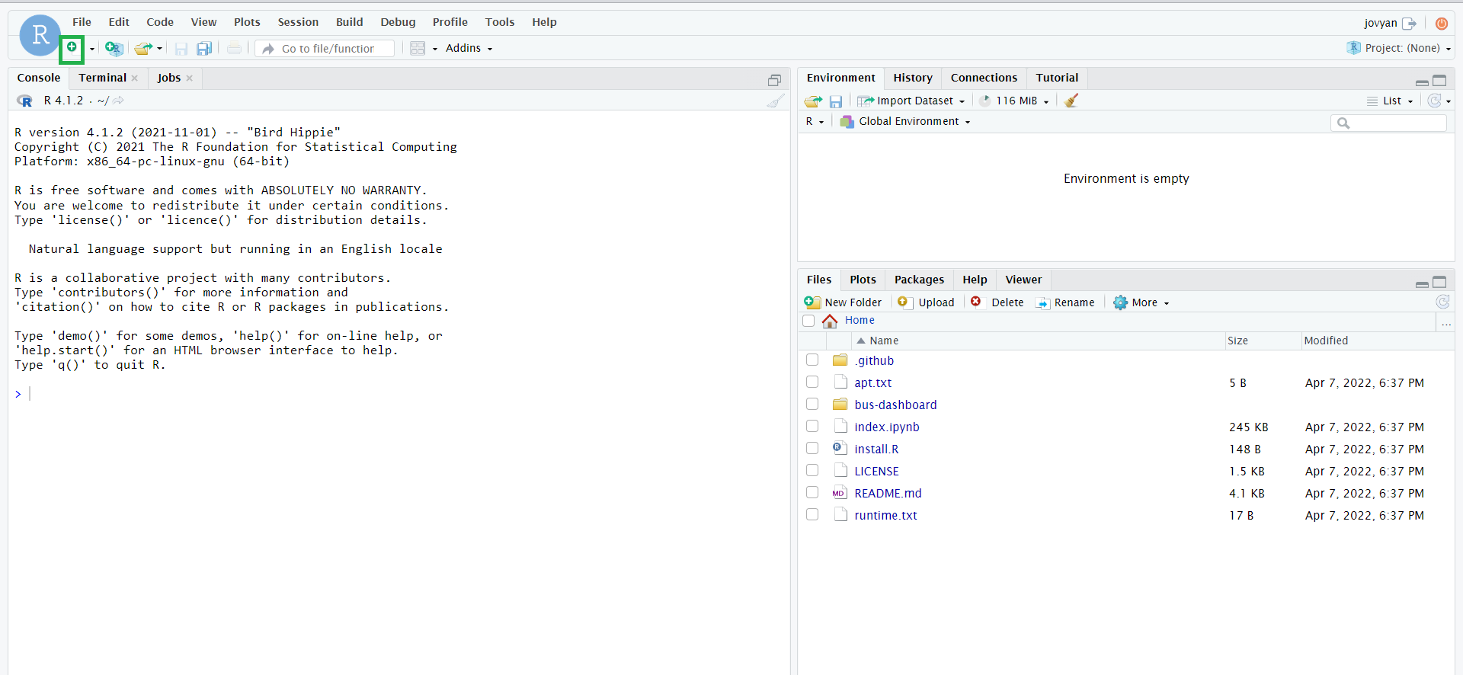Click the Load workspace icon
Viewport: 1463px width, 675px height.
pyautogui.click(x=813, y=101)
